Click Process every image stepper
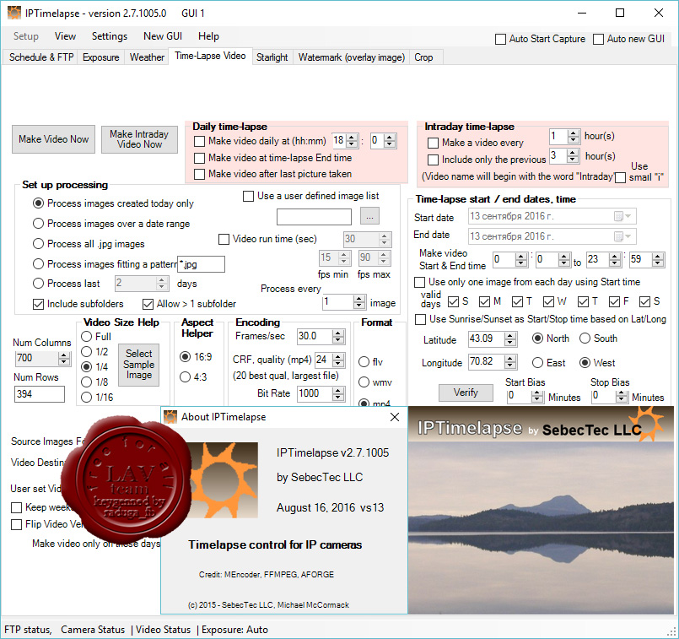679x639 pixels. [x=344, y=302]
